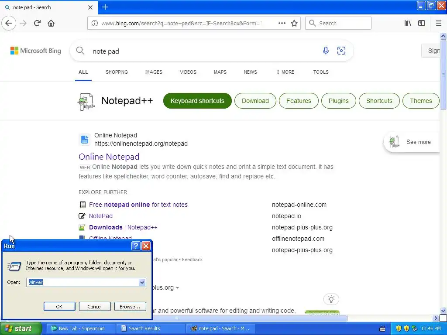Open the library icon in toolbar
Screen dimensions: 447x335
(x=408, y=23)
